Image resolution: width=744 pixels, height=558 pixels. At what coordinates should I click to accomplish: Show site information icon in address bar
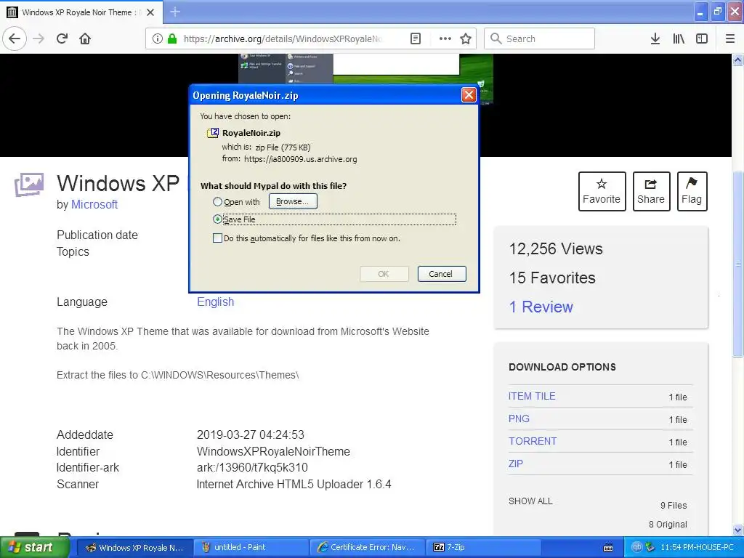point(157,39)
